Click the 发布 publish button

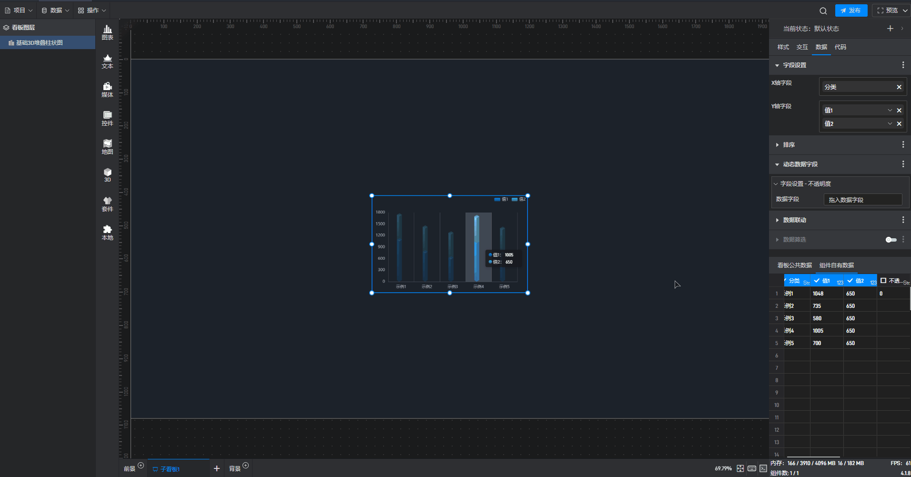[851, 10]
